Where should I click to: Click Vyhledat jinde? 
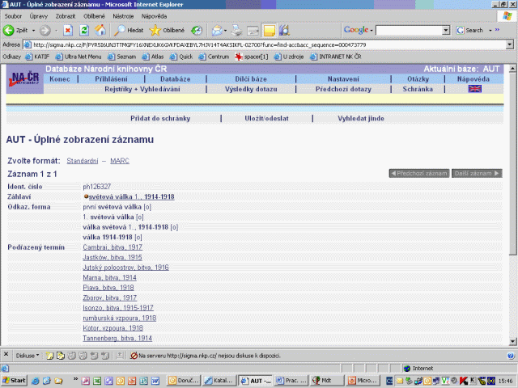(361, 119)
